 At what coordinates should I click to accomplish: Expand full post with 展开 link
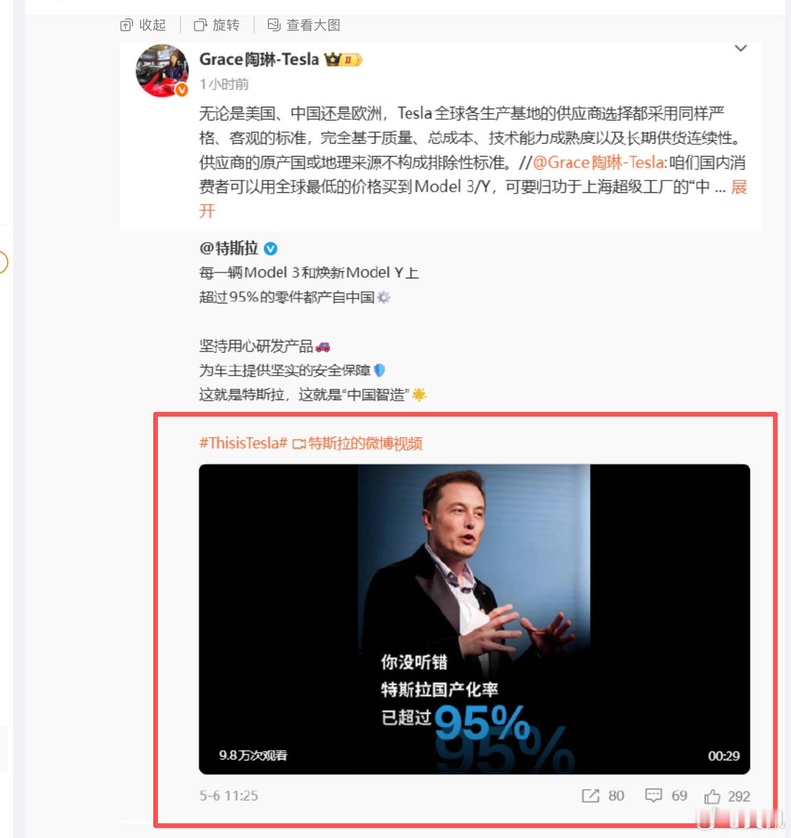tap(739, 187)
